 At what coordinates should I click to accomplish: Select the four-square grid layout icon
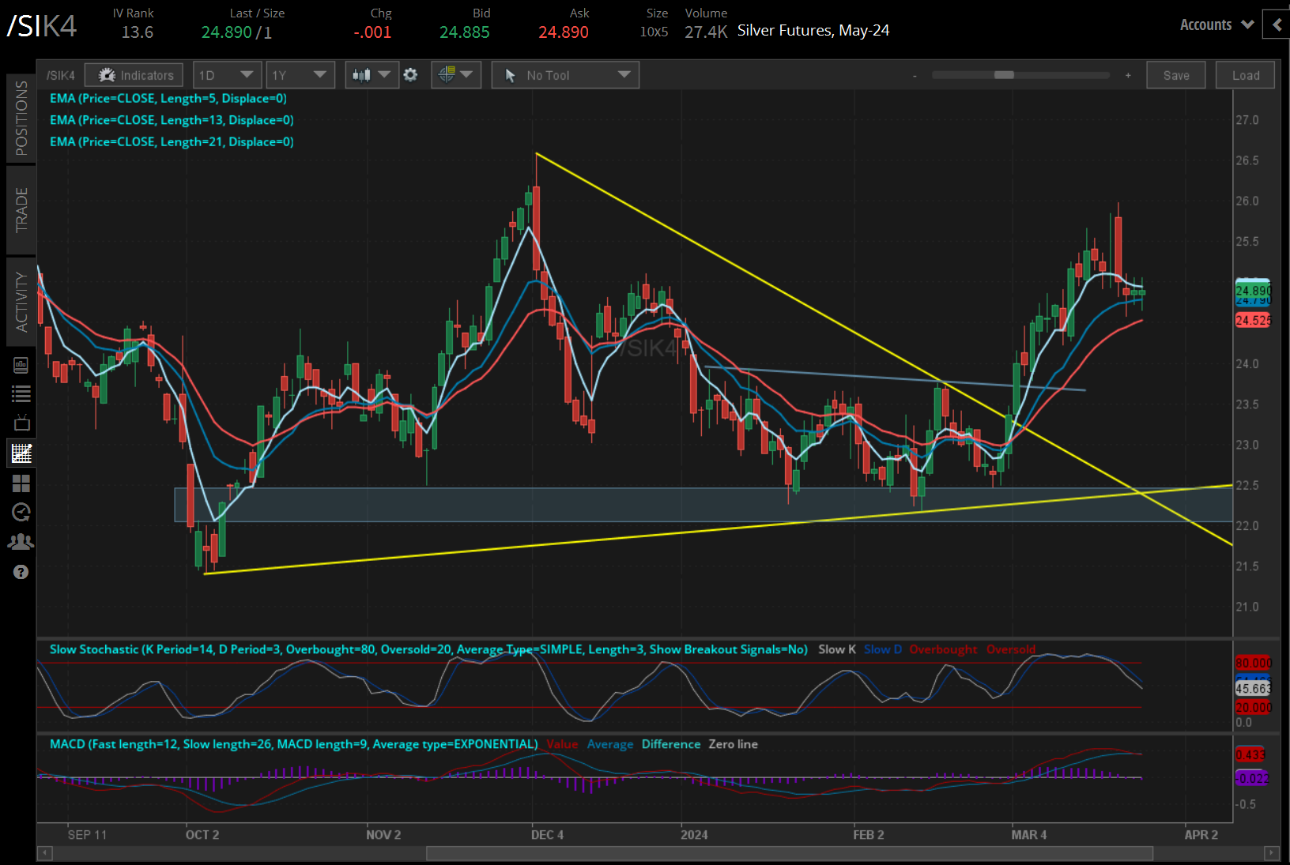[21, 483]
